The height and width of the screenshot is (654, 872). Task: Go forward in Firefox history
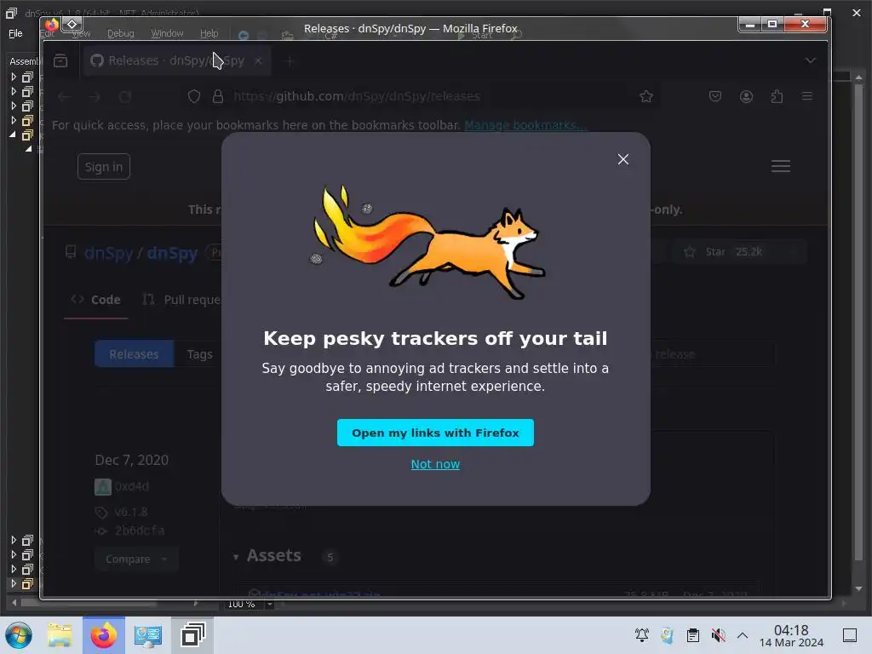tap(95, 97)
